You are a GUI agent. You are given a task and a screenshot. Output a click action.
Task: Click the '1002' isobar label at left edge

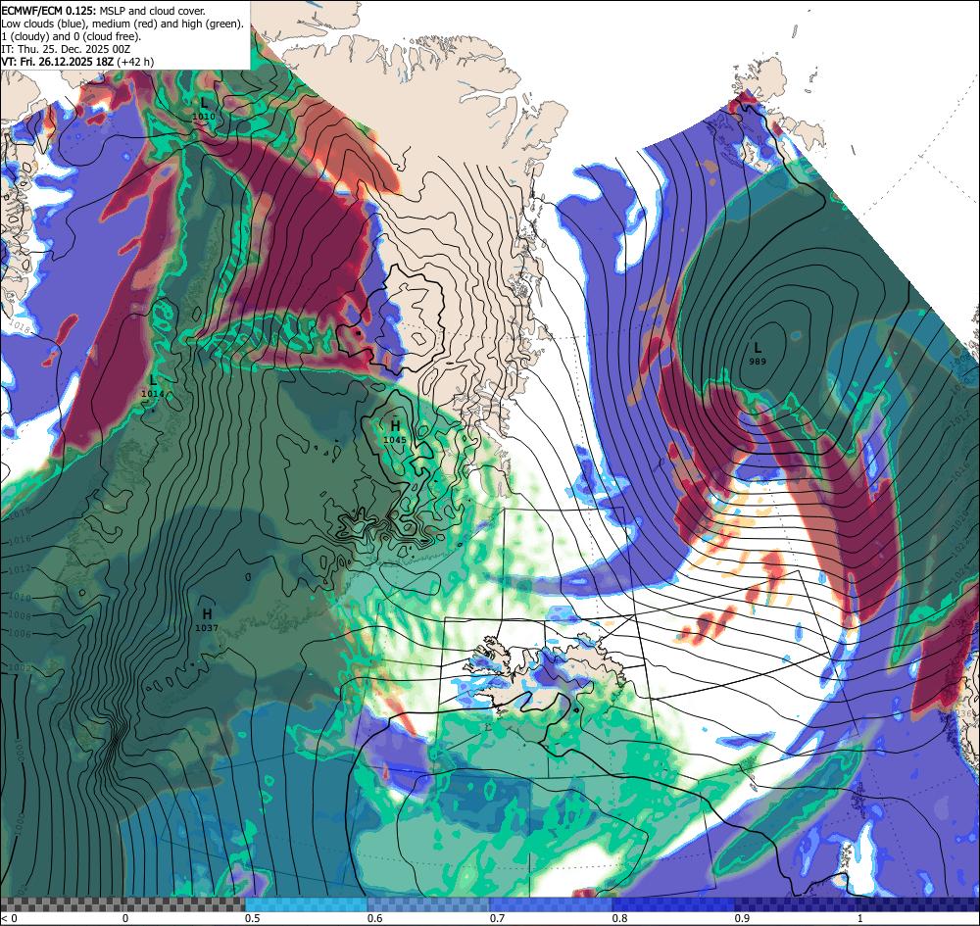point(20,668)
